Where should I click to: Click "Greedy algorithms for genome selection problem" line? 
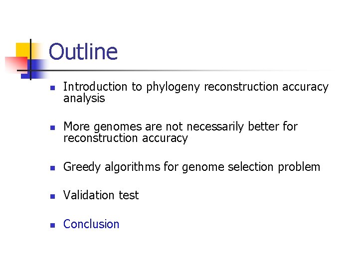(x=191, y=167)
